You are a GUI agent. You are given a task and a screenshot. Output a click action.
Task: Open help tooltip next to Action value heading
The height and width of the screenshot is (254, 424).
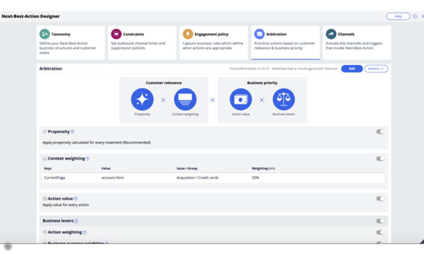tap(76, 199)
